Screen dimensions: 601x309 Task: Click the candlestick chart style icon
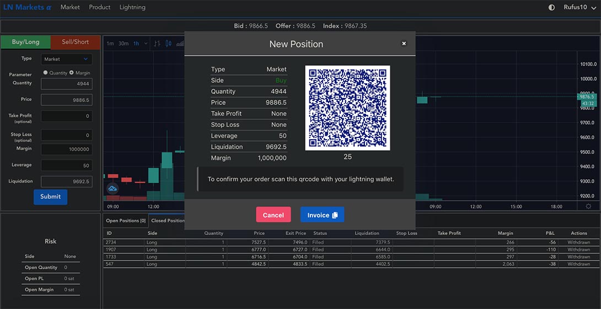[x=168, y=44]
